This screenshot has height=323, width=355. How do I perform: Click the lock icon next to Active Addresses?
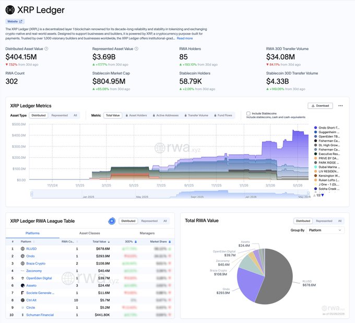(x=154, y=116)
